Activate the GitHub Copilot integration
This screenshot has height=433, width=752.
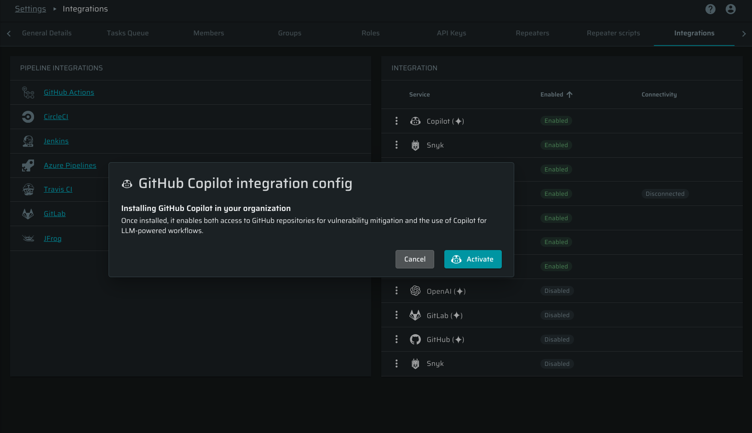coord(473,259)
